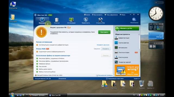Open the Утилиты Wise tools tab
This screenshot has height=97, width=174.
tap(100, 21)
